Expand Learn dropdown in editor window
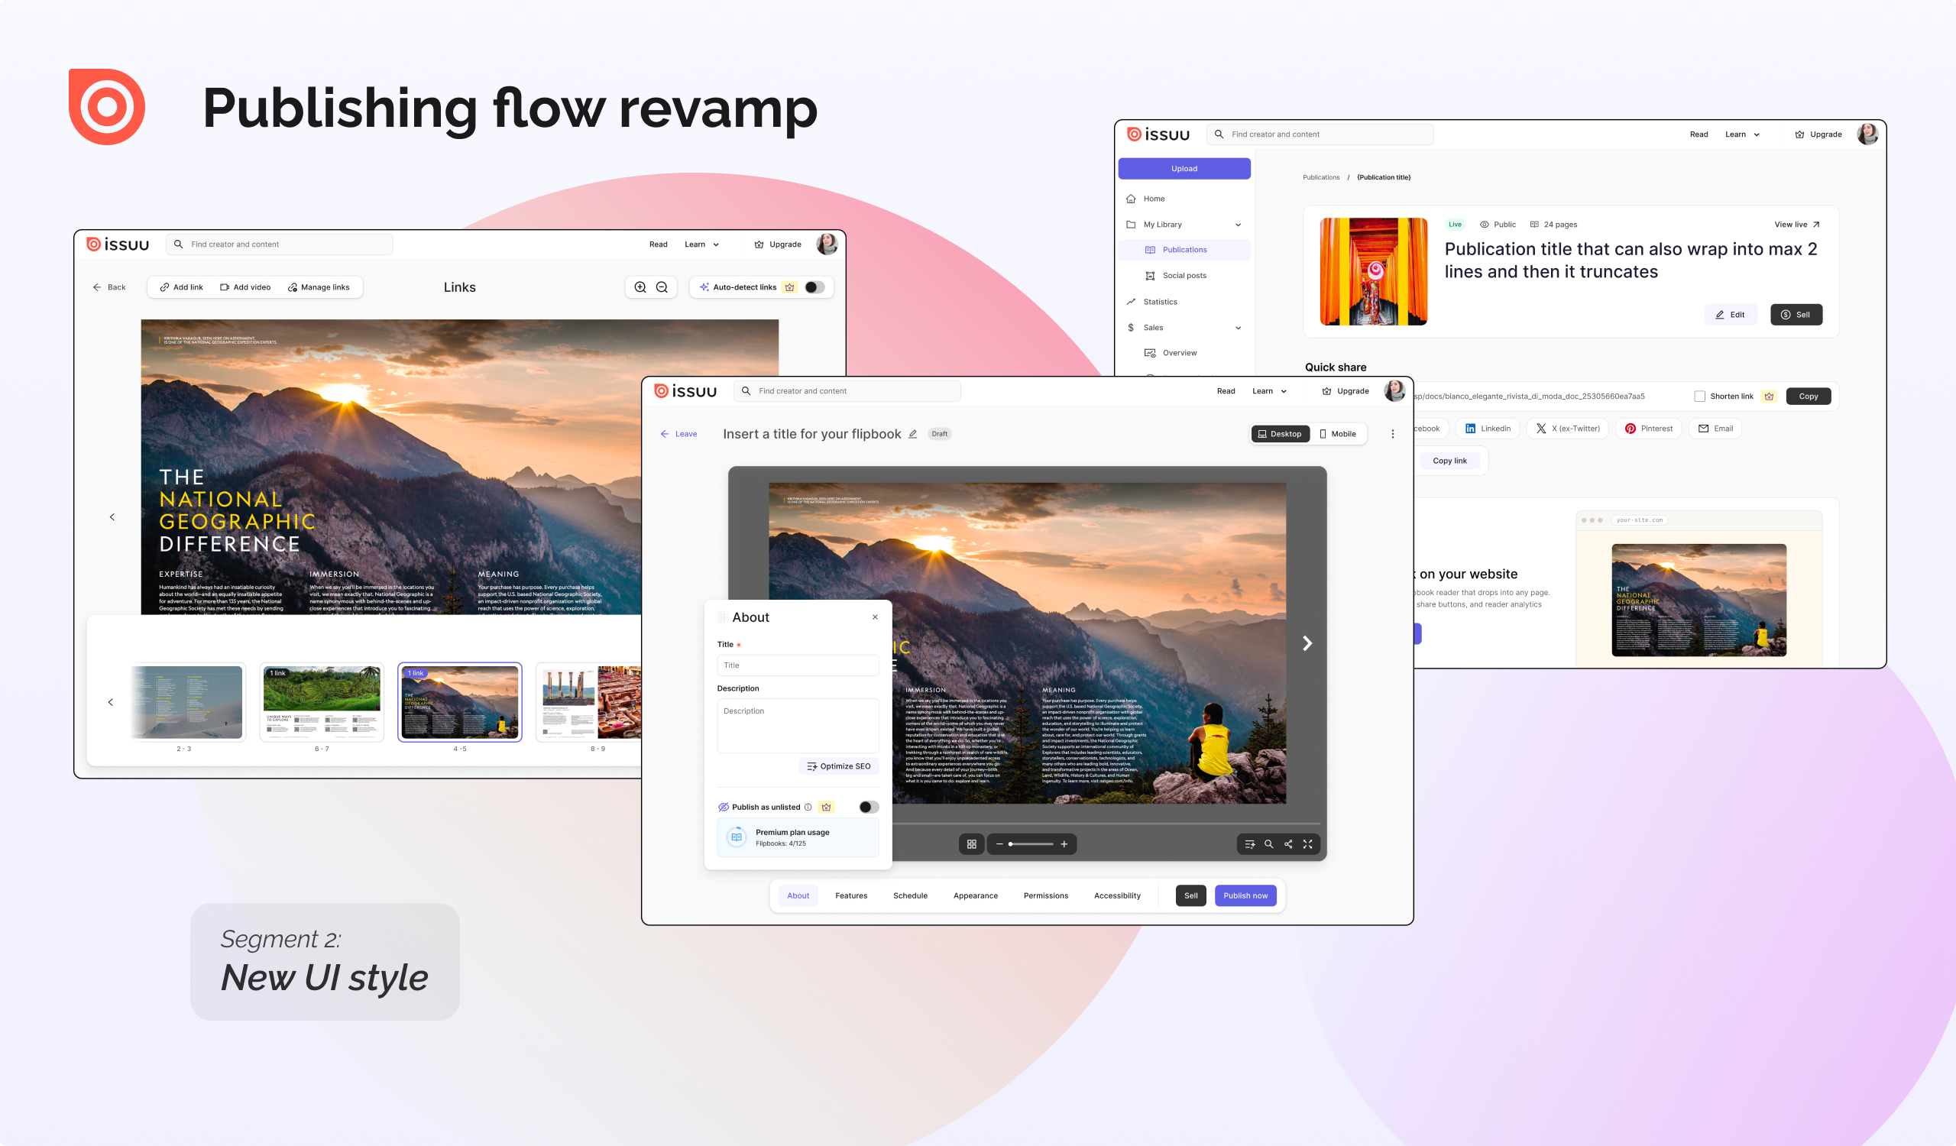Screen dimensions: 1956x1146 (1269, 391)
